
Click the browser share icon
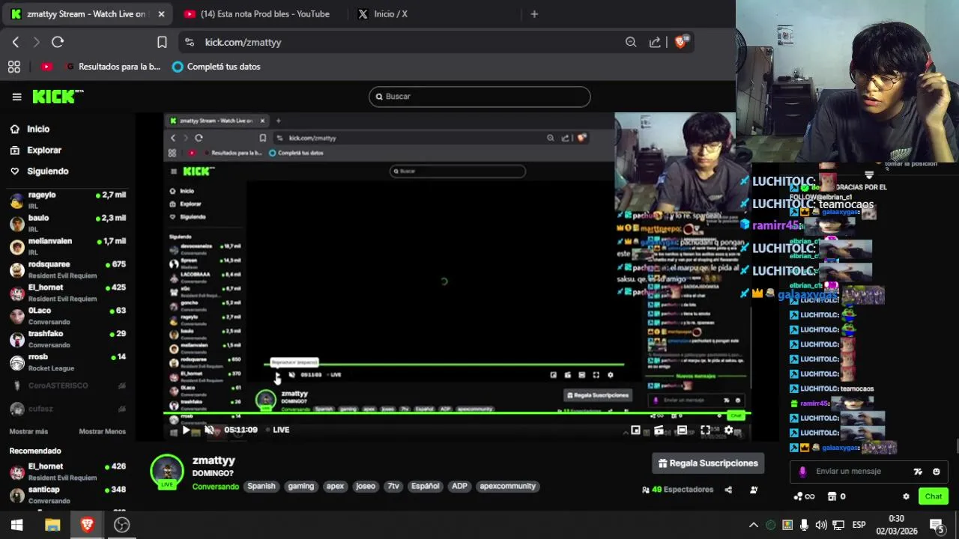point(655,43)
